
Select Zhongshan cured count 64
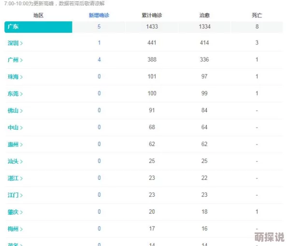pos(204,127)
